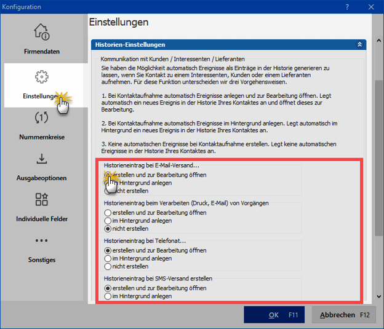This screenshot has width=384, height=329.
Task: Select 'erstellen und zur Bearbeitung öffnen' for Vorgängen
Action: click(x=108, y=213)
